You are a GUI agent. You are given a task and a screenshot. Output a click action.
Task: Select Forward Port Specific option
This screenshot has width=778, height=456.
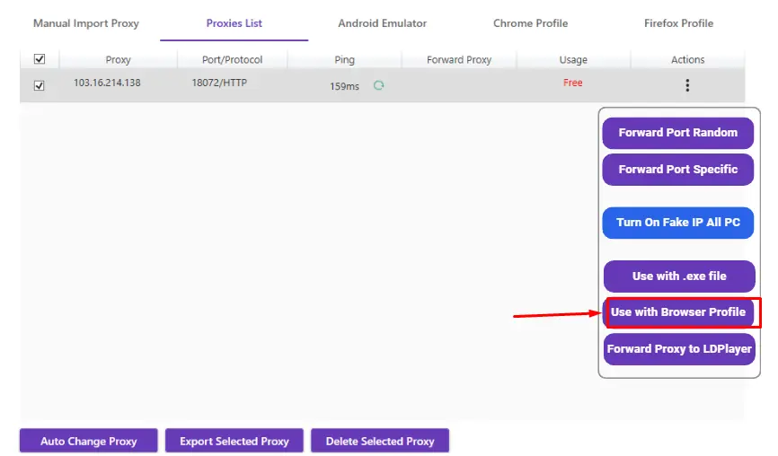tap(678, 170)
